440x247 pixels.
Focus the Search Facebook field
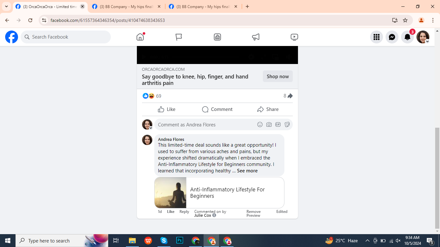click(66, 37)
